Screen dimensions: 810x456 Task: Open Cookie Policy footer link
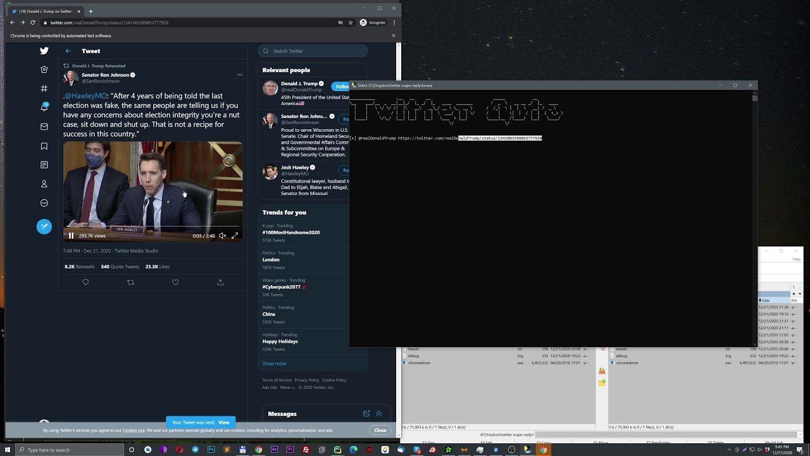[x=334, y=380]
